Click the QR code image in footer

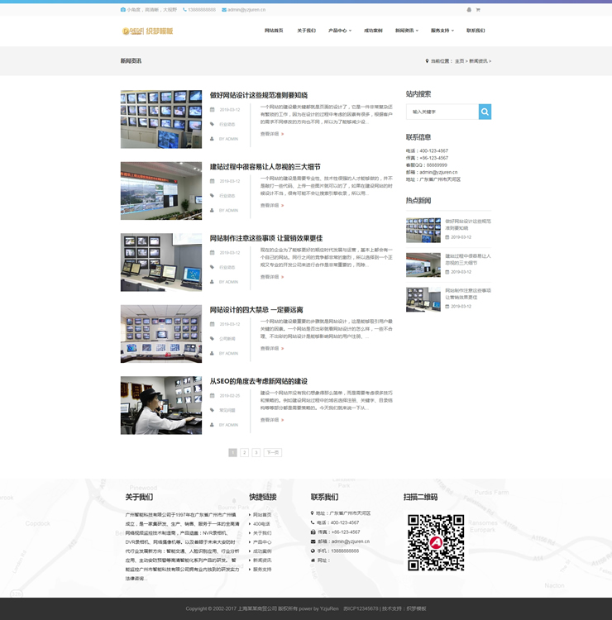click(x=436, y=542)
